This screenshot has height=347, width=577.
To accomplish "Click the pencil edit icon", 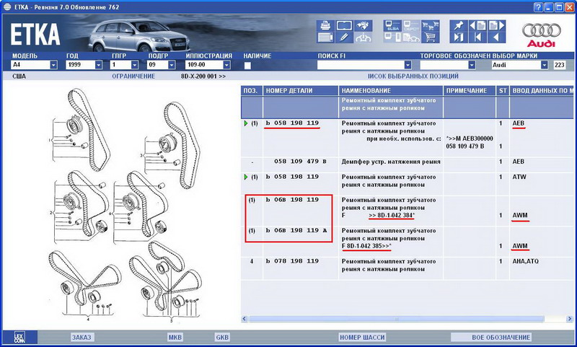I will click(x=345, y=38).
